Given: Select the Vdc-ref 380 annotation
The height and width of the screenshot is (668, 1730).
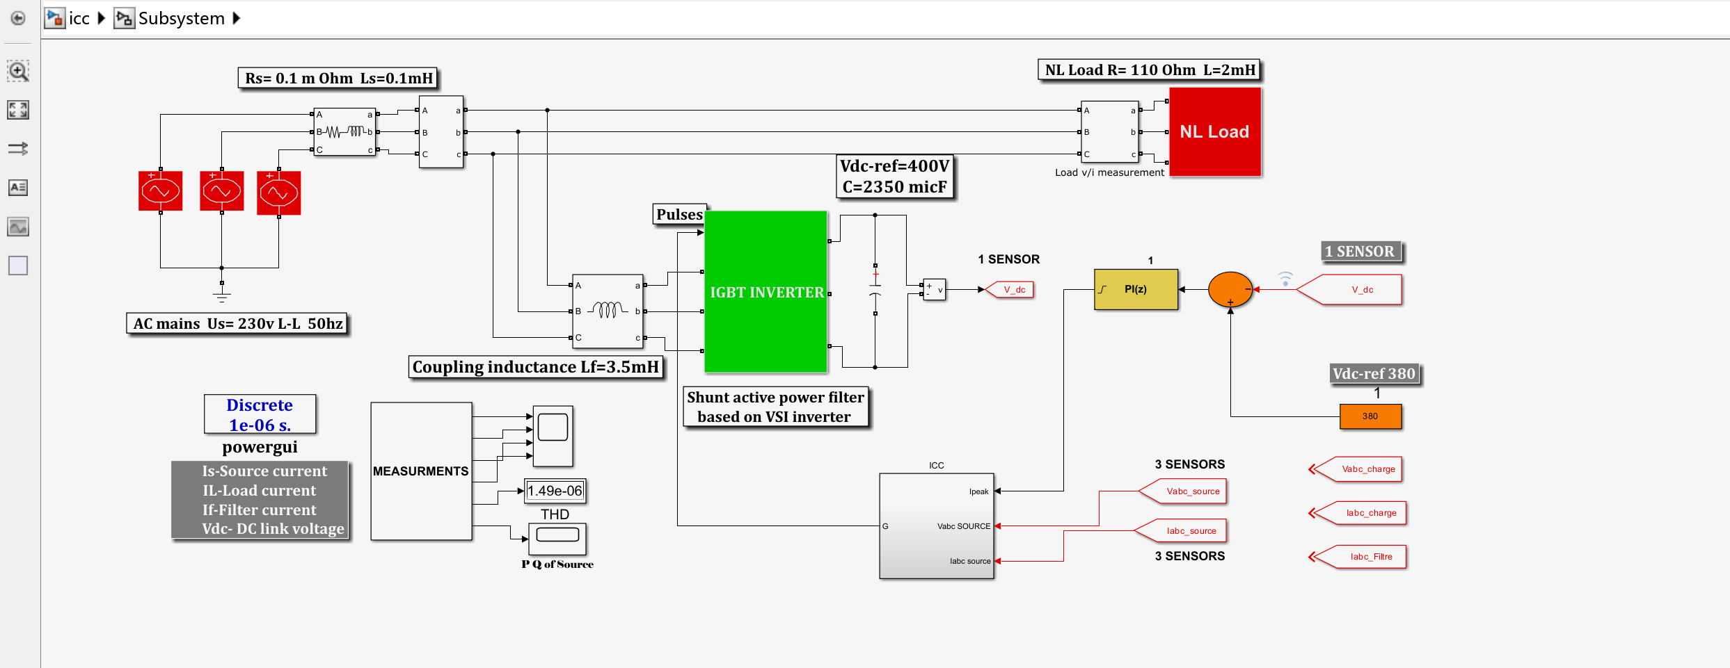Looking at the screenshot, I should coord(1374,374).
